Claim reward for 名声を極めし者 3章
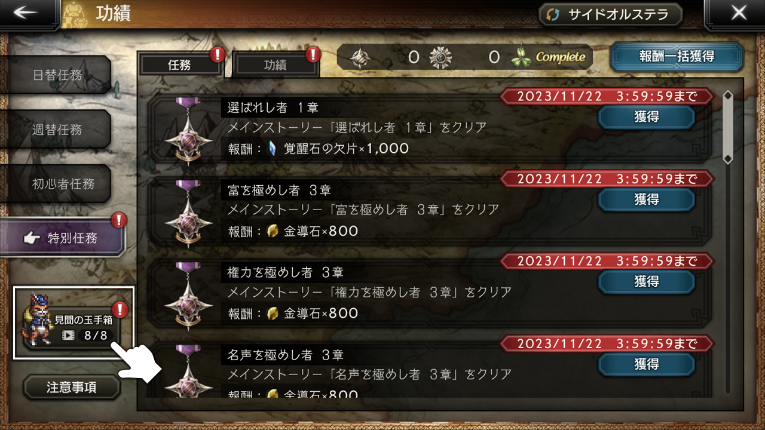 point(647,364)
